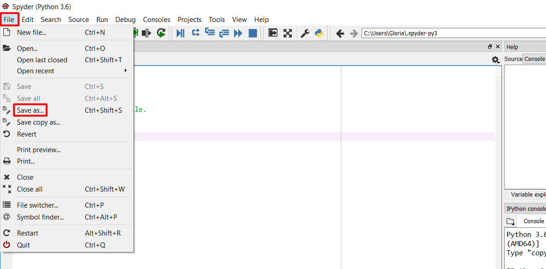Screen dimensions: 546x269
Task: Open Preferences via the wrench icon
Action: (x=305, y=33)
